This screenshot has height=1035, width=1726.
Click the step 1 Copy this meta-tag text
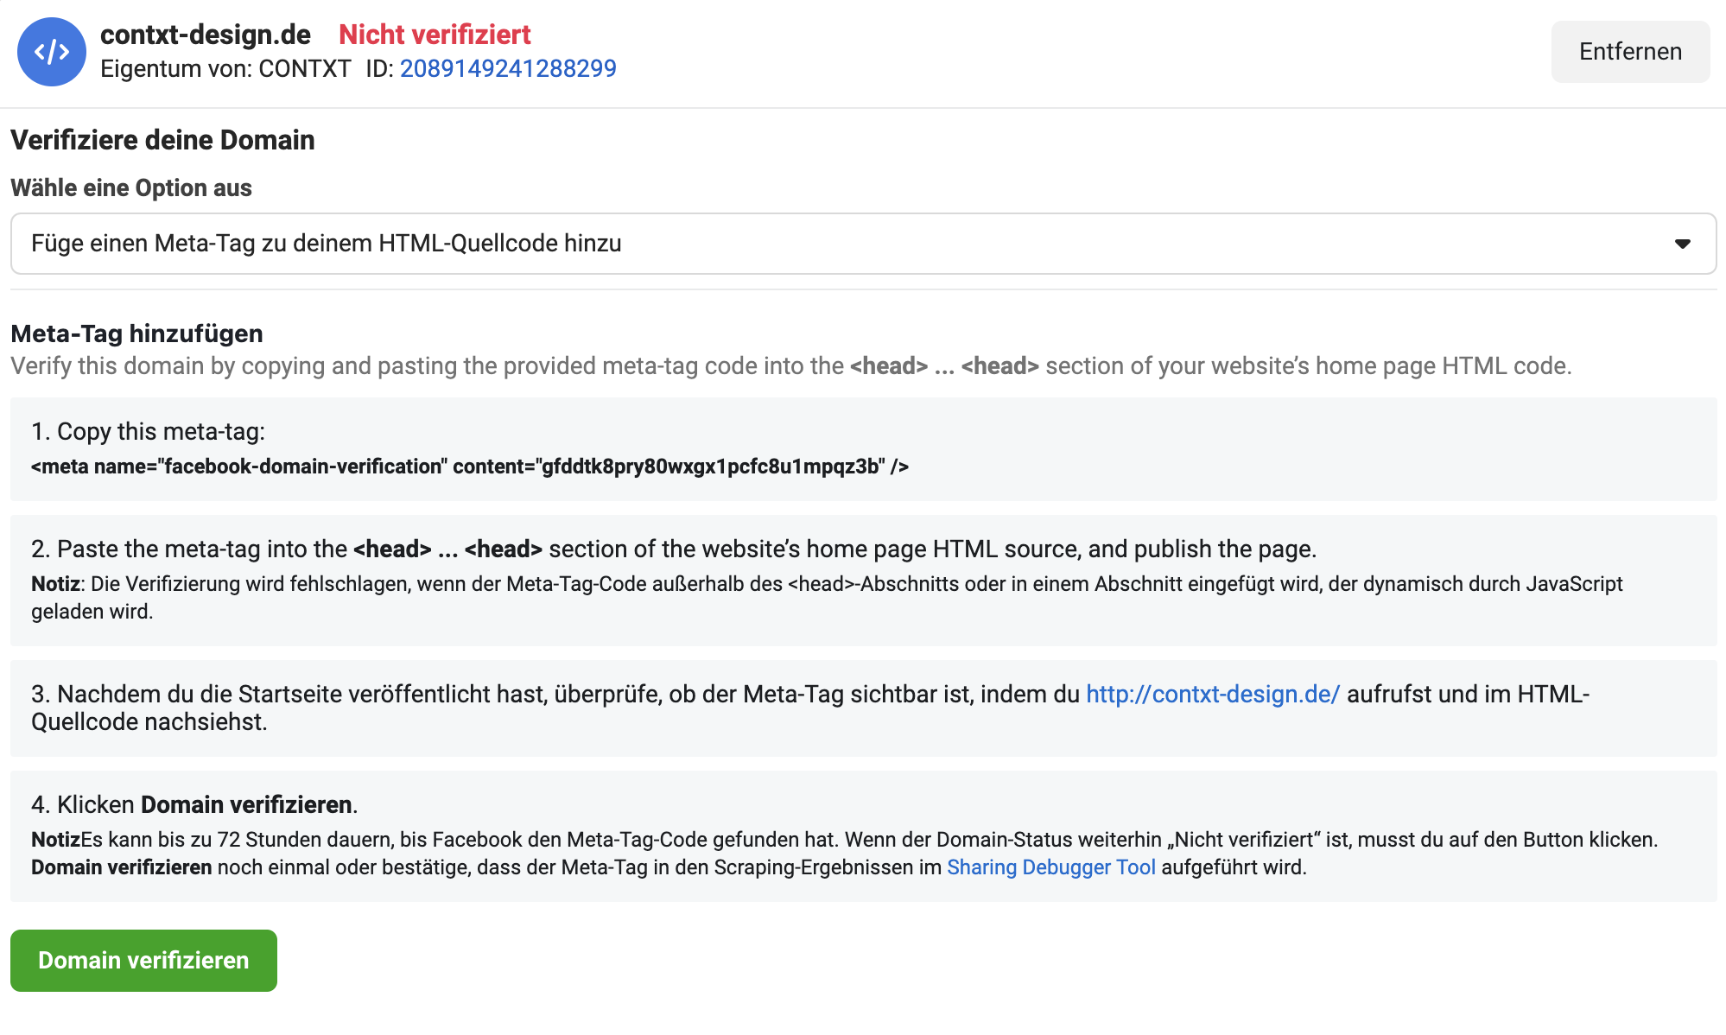click(148, 431)
